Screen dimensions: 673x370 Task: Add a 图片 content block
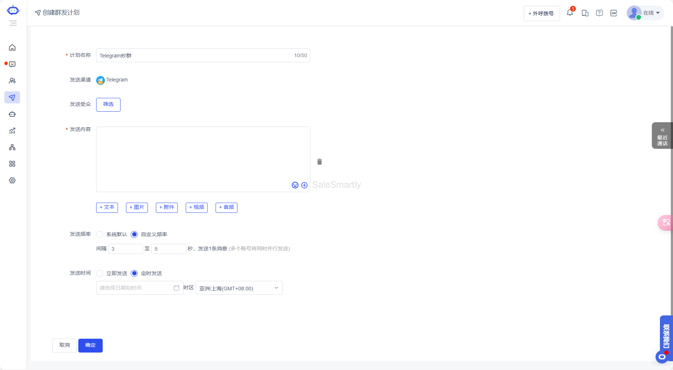click(137, 207)
